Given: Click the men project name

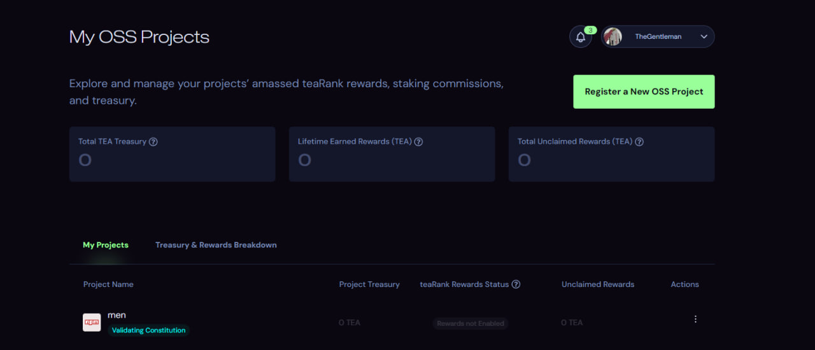Looking at the screenshot, I should 117,315.
